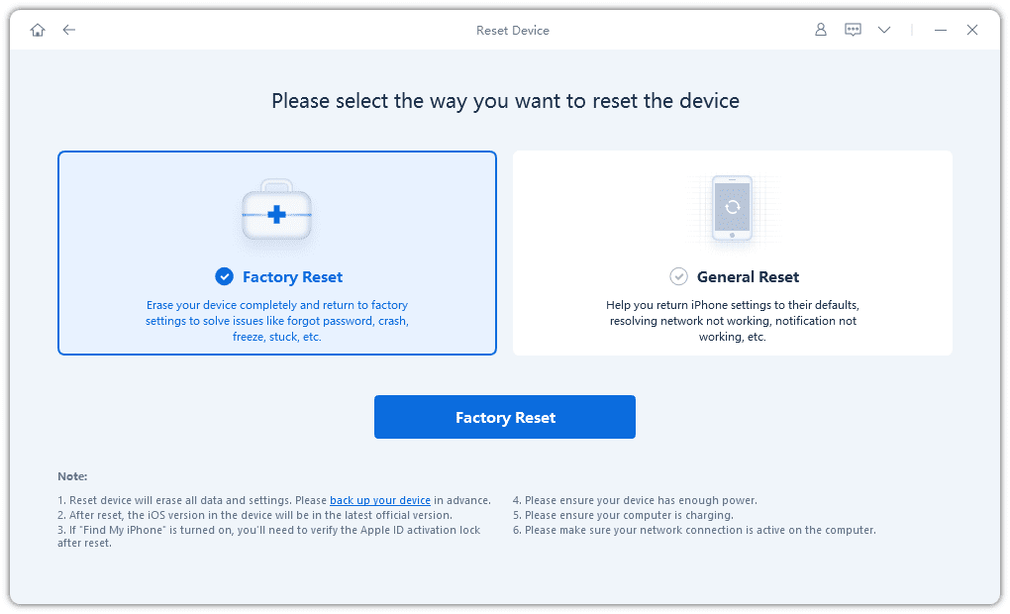Click the Reset Device title text
The height and width of the screenshot is (614, 1010).
(x=512, y=30)
